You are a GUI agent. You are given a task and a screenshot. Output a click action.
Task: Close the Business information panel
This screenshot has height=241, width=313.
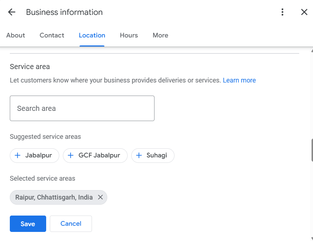click(304, 12)
